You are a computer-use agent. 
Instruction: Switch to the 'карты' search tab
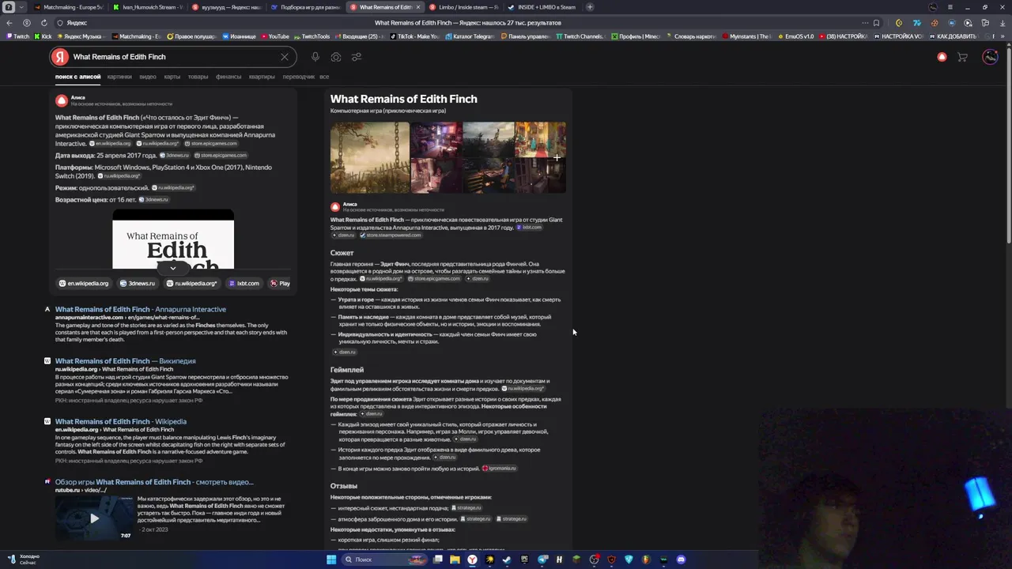[x=172, y=77]
